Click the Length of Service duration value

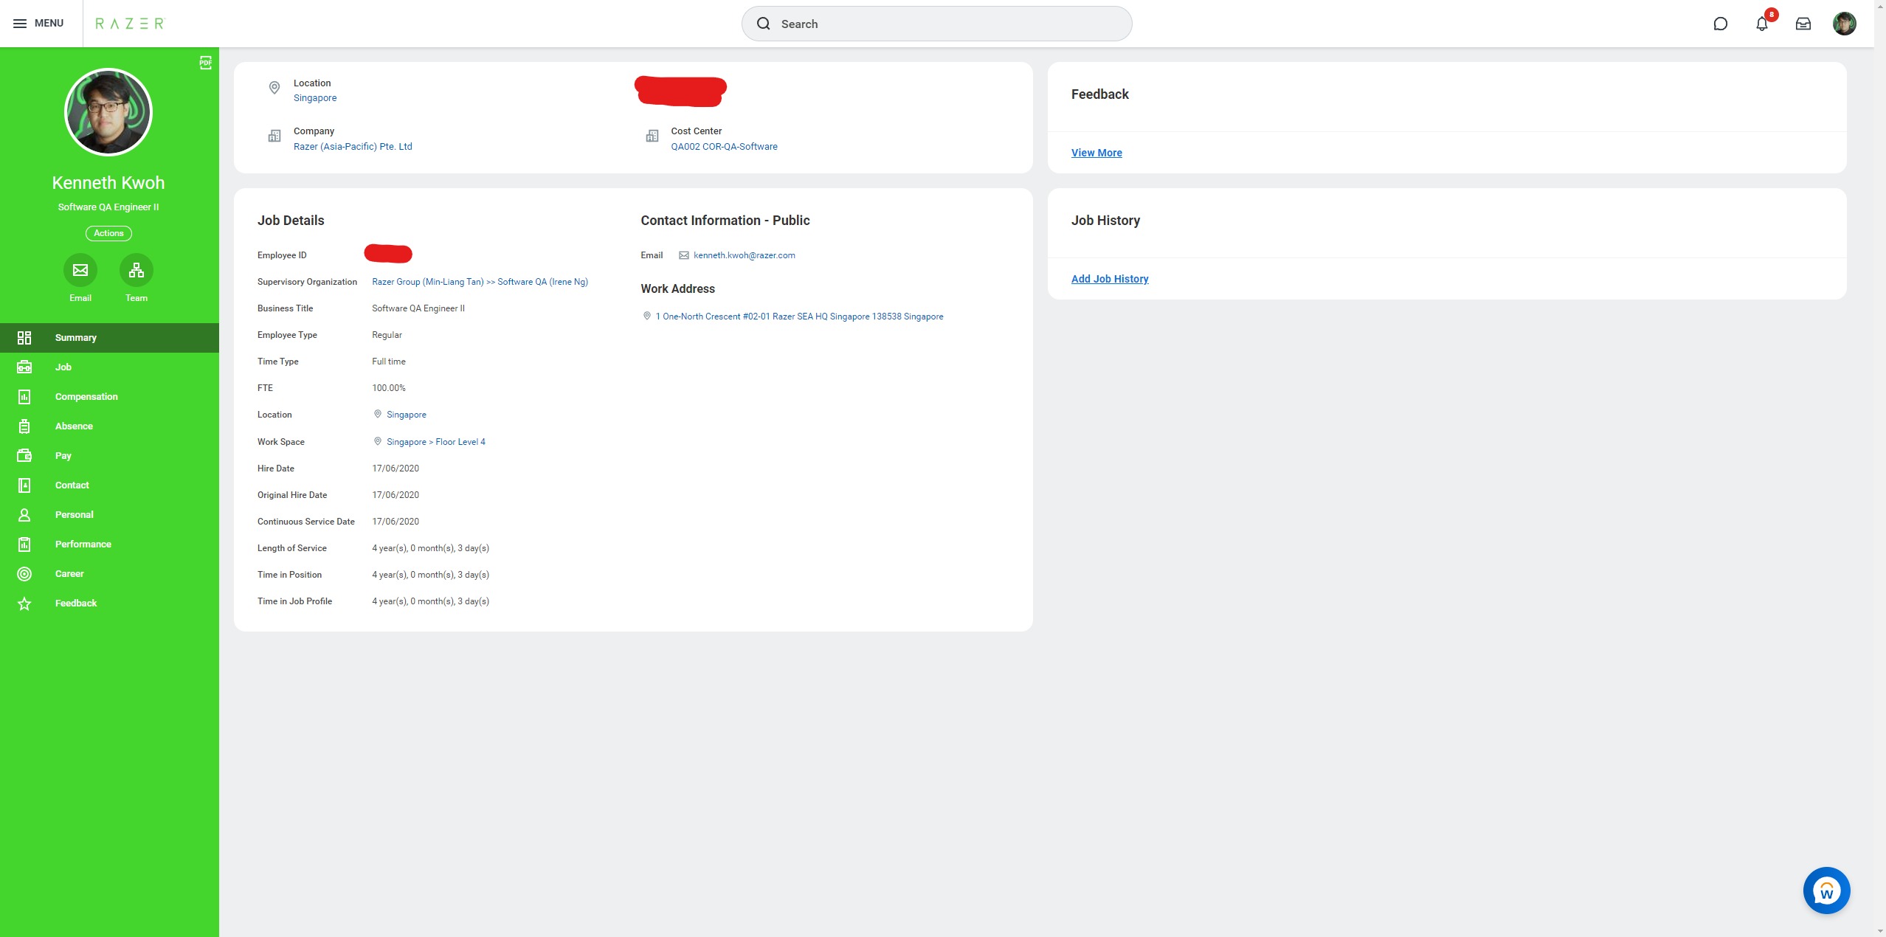(x=430, y=548)
